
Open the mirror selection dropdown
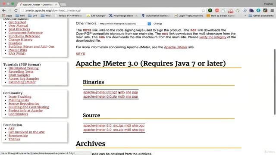point(125,24)
